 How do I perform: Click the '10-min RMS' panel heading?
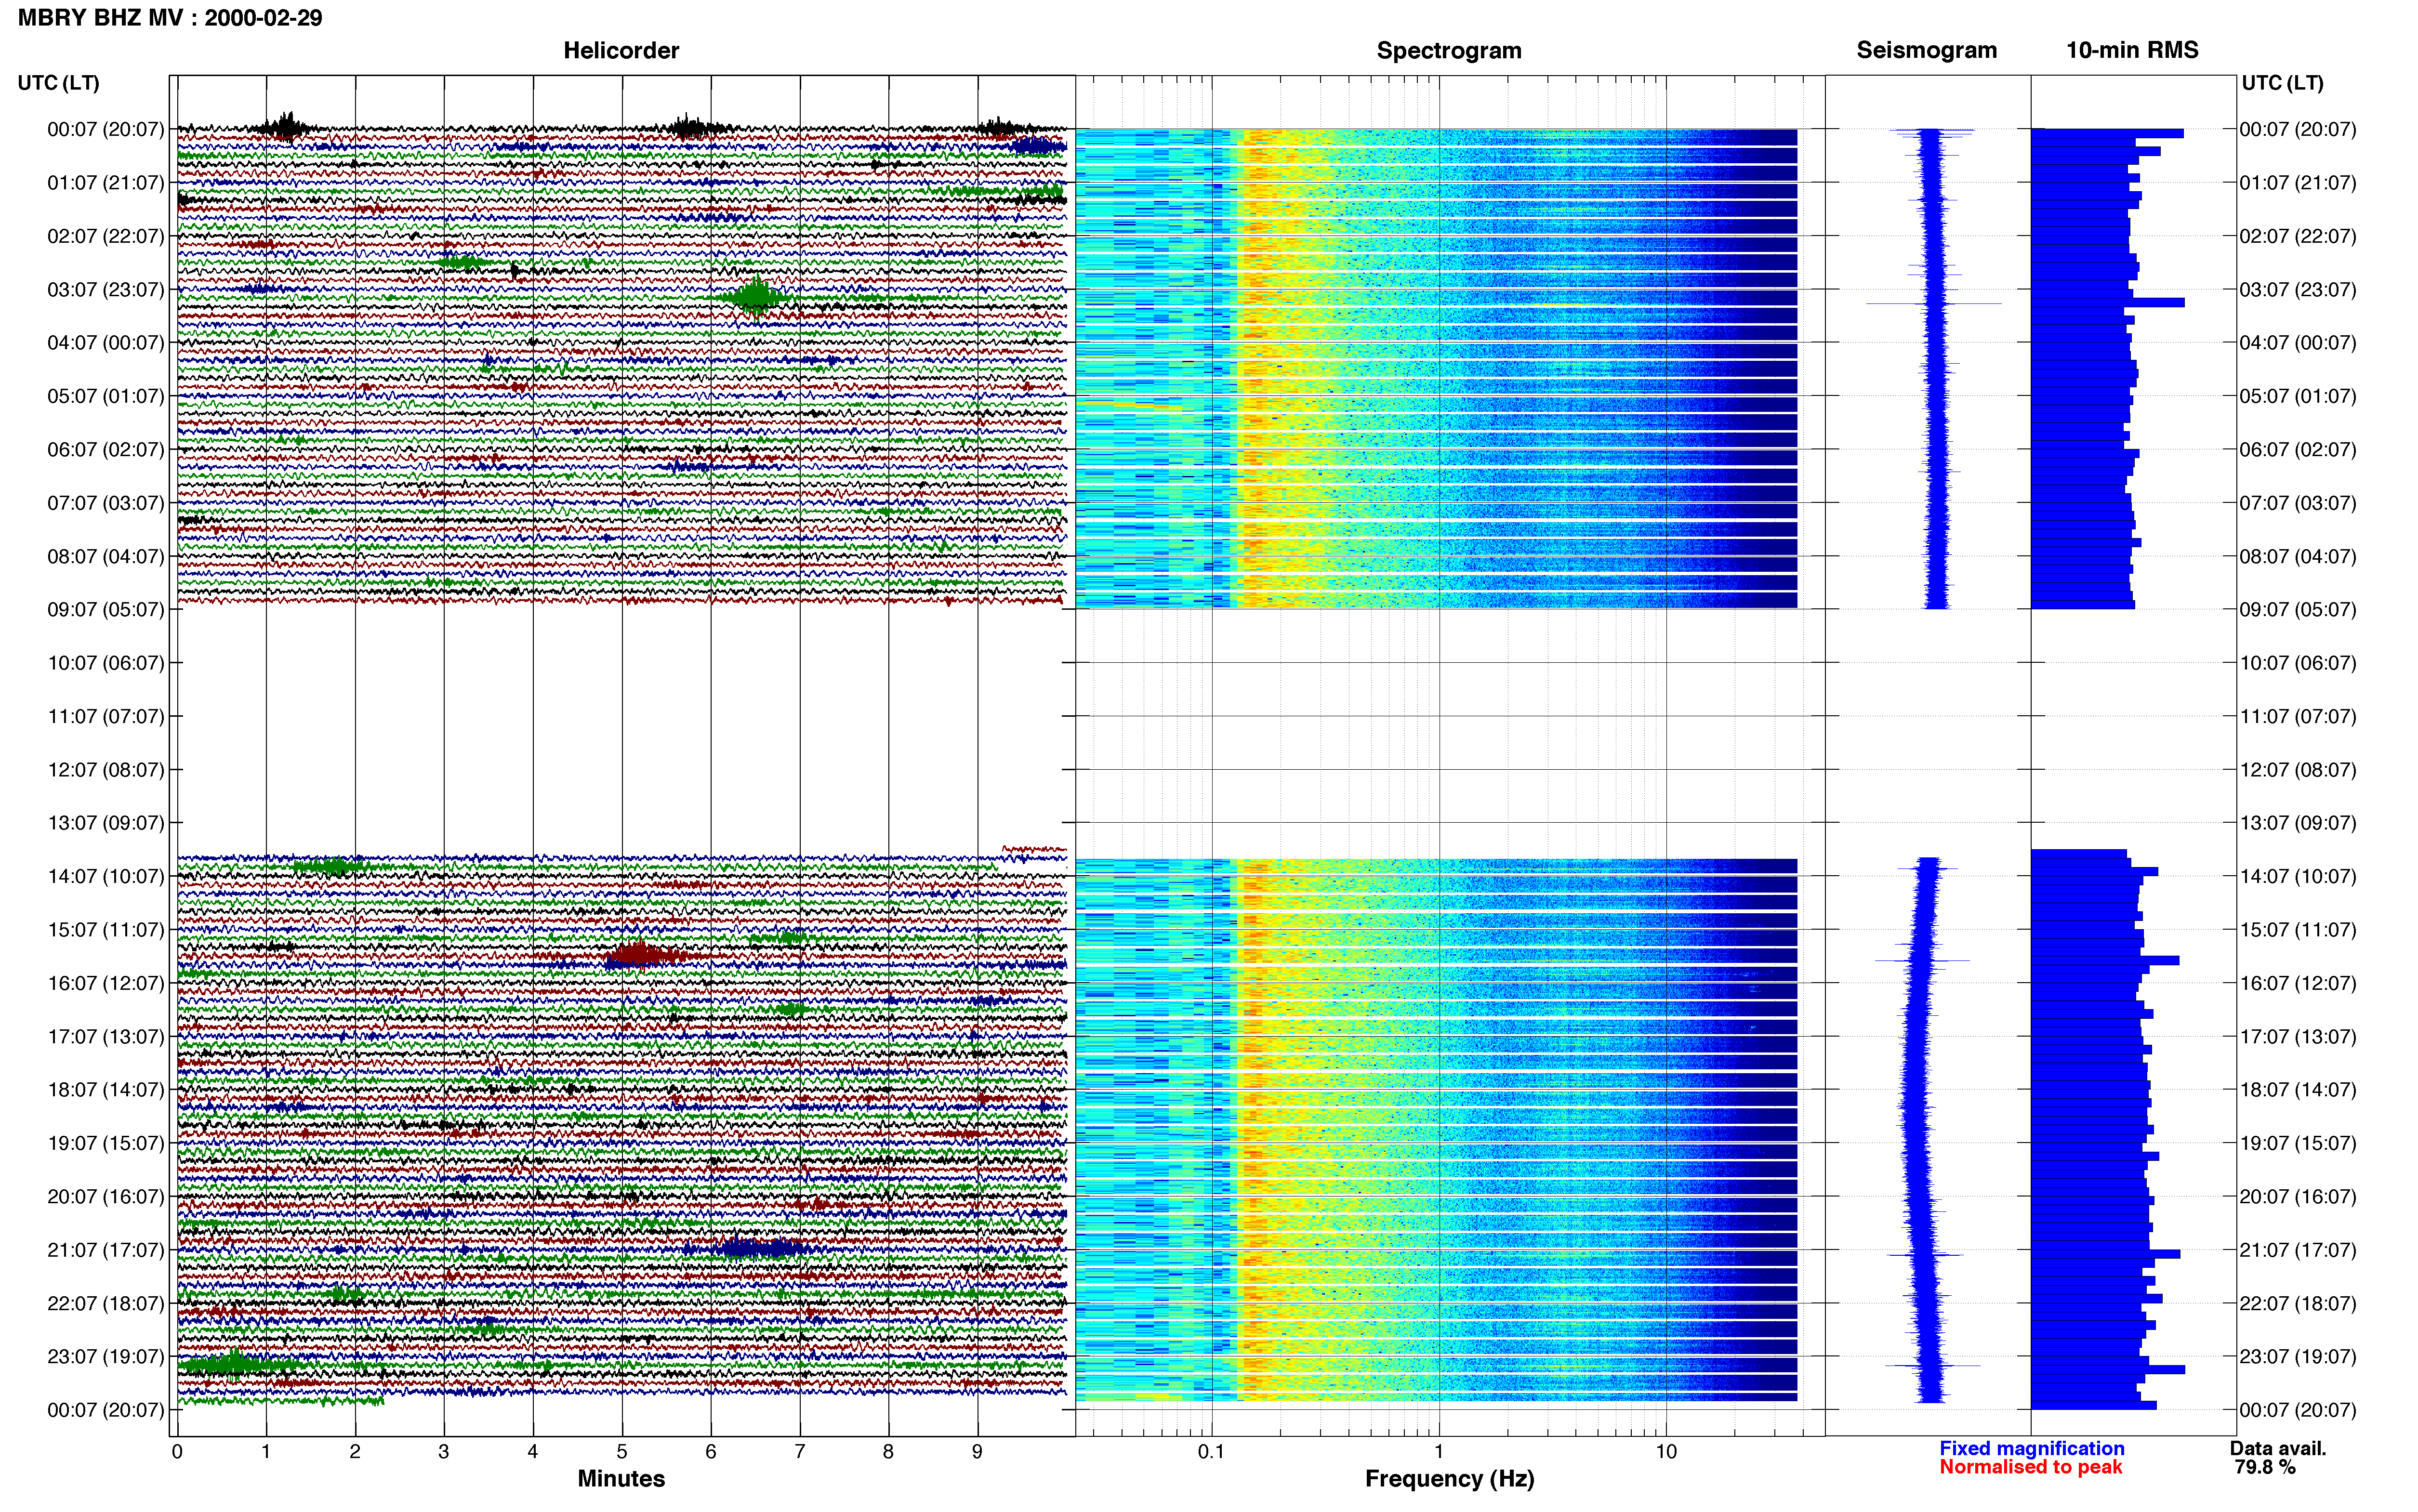coord(2132,50)
